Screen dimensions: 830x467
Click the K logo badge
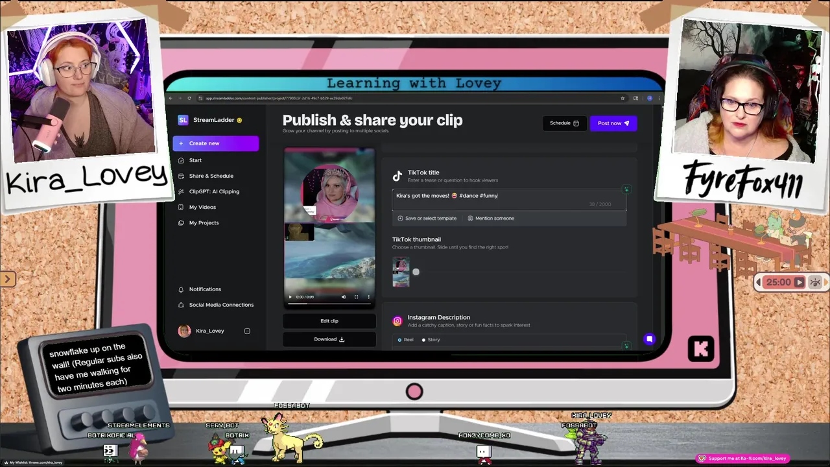pyautogui.click(x=701, y=349)
